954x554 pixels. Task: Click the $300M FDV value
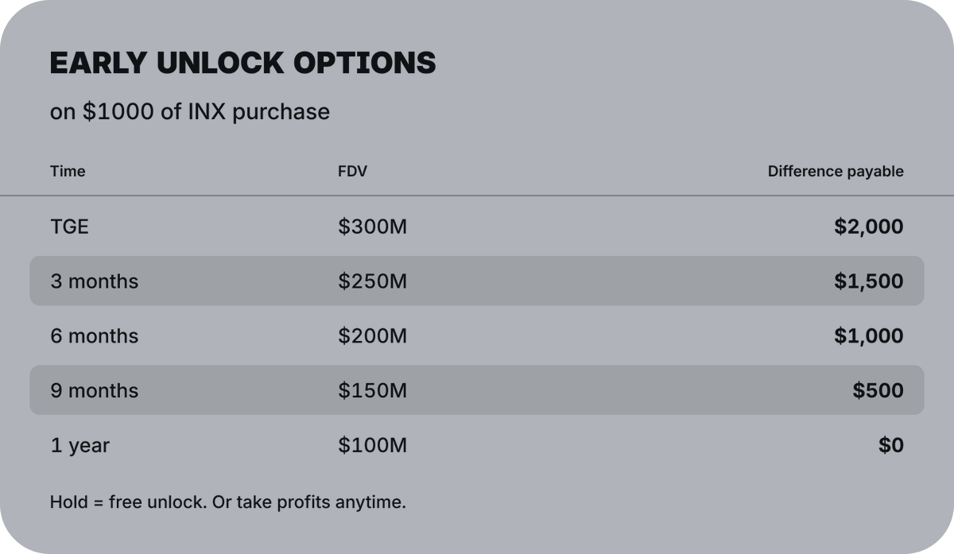[x=372, y=227]
